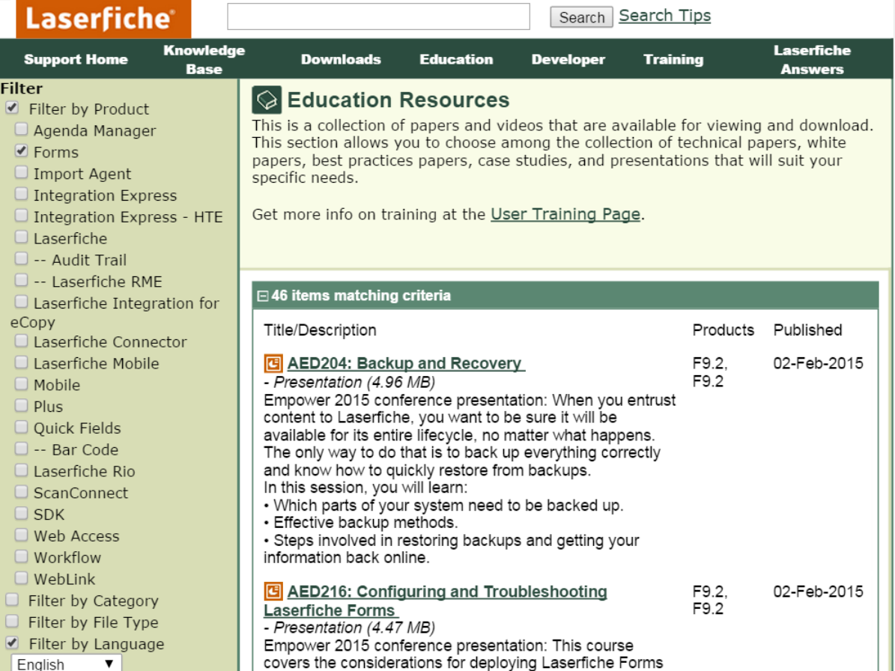The image size is (895, 671).
Task: Check the Laserfiche Mobile filter
Action: pos(21,362)
